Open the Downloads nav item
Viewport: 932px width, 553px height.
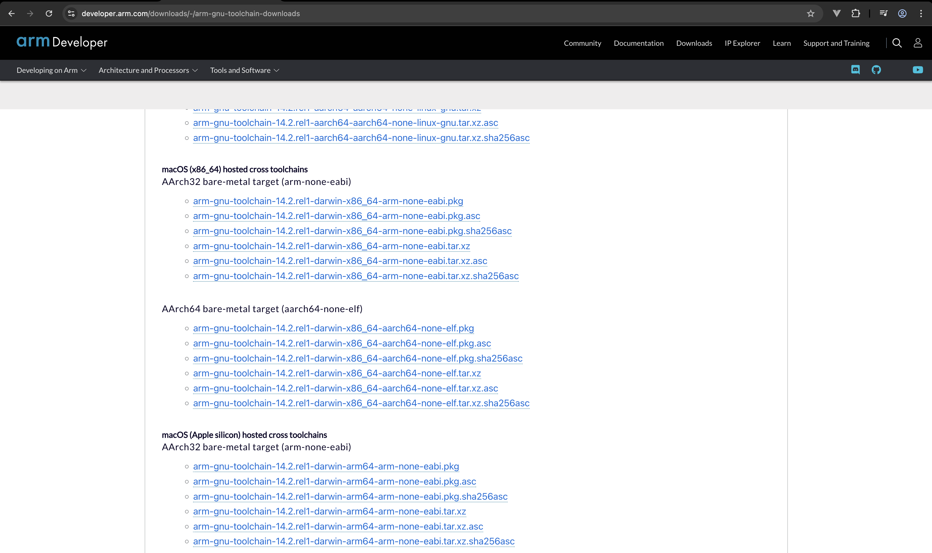[x=694, y=43]
